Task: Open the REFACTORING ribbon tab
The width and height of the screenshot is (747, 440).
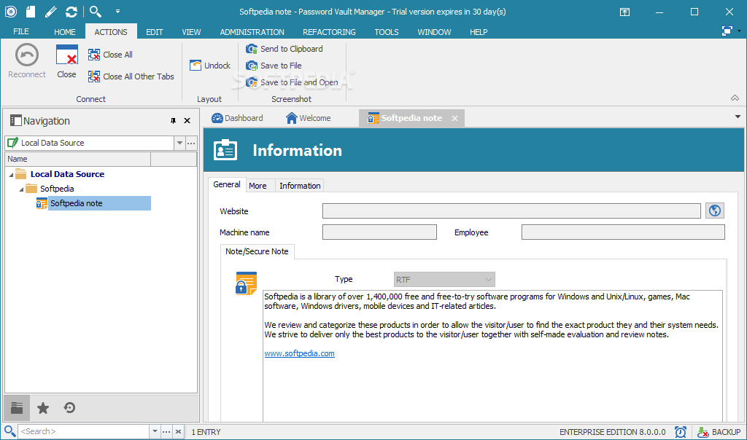Action: pos(329,32)
